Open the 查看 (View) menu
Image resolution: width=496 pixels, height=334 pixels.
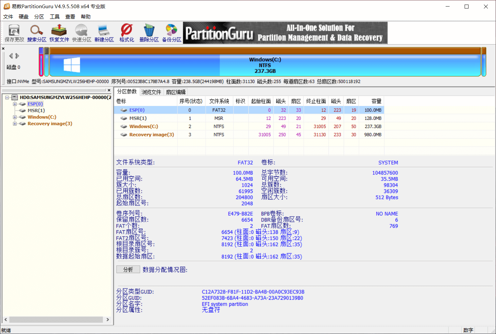click(x=70, y=17)
